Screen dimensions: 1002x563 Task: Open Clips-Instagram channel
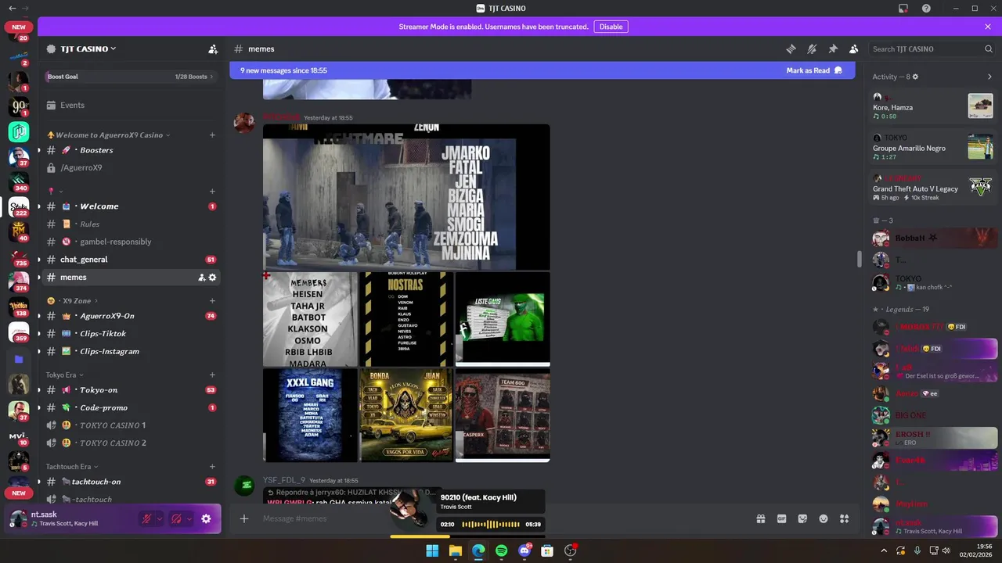click(130, 351)
